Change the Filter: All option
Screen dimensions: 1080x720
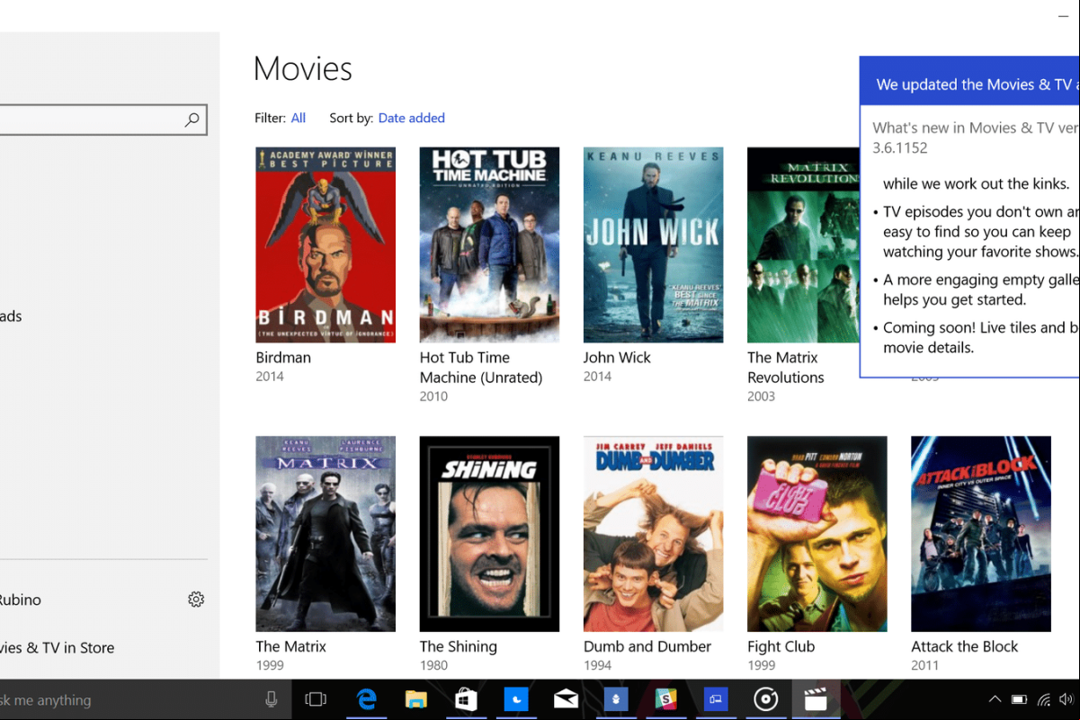tap(299, 118)
